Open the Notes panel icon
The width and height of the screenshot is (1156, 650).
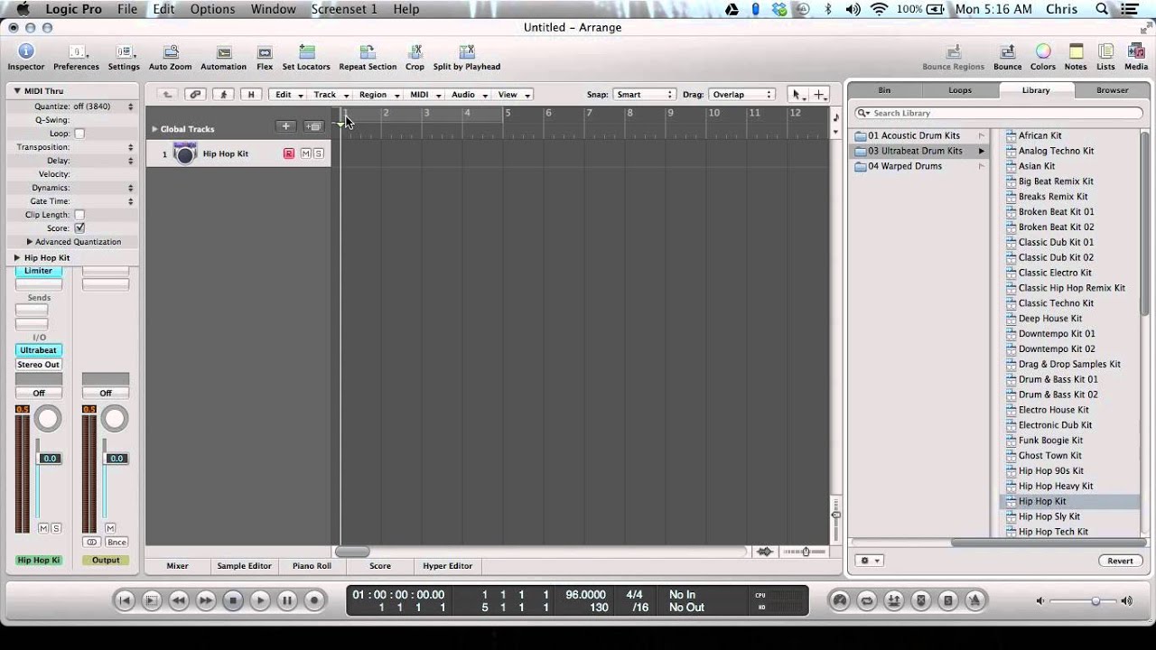point(1076,51)
